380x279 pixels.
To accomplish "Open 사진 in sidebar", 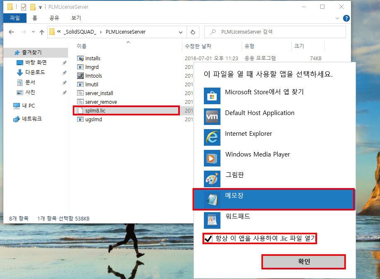I will click(30, 92).
